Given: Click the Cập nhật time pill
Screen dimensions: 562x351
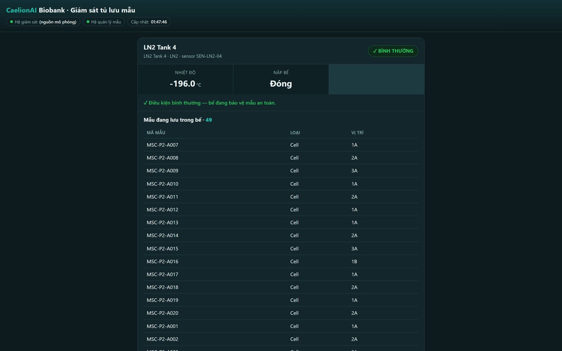Looking at the screenshot, I should [149, 22].
